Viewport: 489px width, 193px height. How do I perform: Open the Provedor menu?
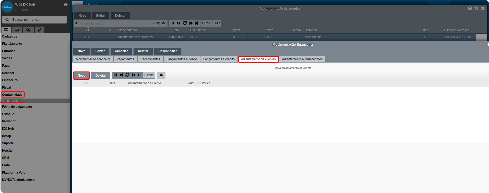tap(9, 121)
